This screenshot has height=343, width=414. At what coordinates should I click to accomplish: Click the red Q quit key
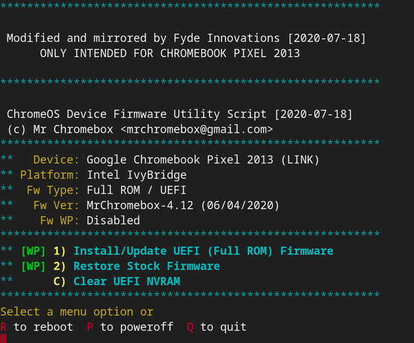tap(190, 327)
